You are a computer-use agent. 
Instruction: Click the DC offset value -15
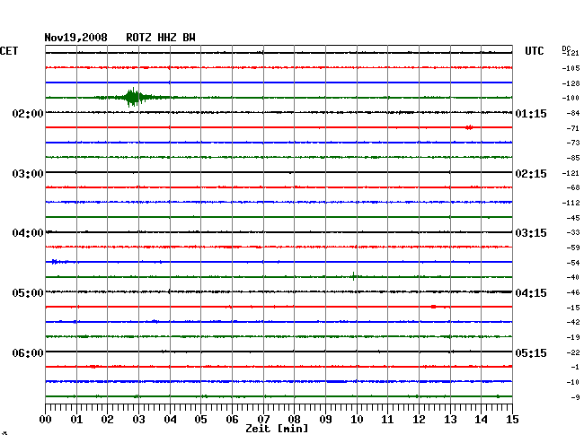[x=573, y=308]
